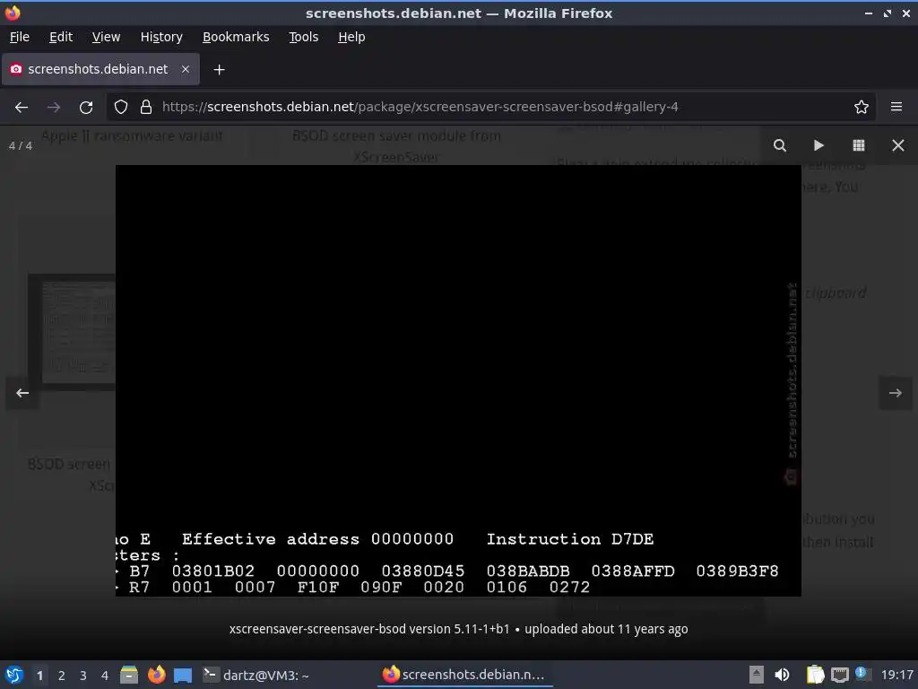Reload the current page
Viewport: 918px width, 689px height.
pyautogui.click(x=86, y=108)
